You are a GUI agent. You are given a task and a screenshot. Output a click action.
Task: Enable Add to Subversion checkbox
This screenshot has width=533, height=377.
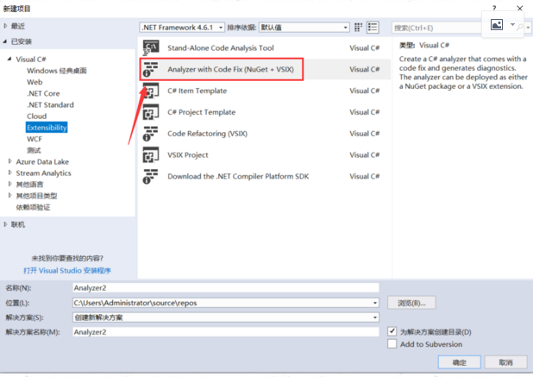(392, 343)
